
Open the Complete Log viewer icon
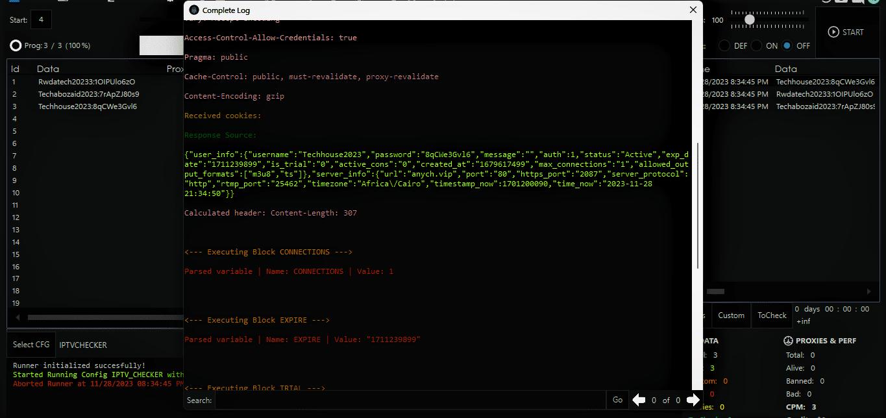193,10
